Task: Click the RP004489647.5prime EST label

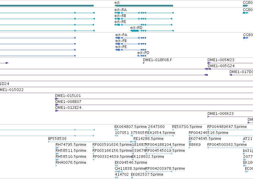Action: 227,127
